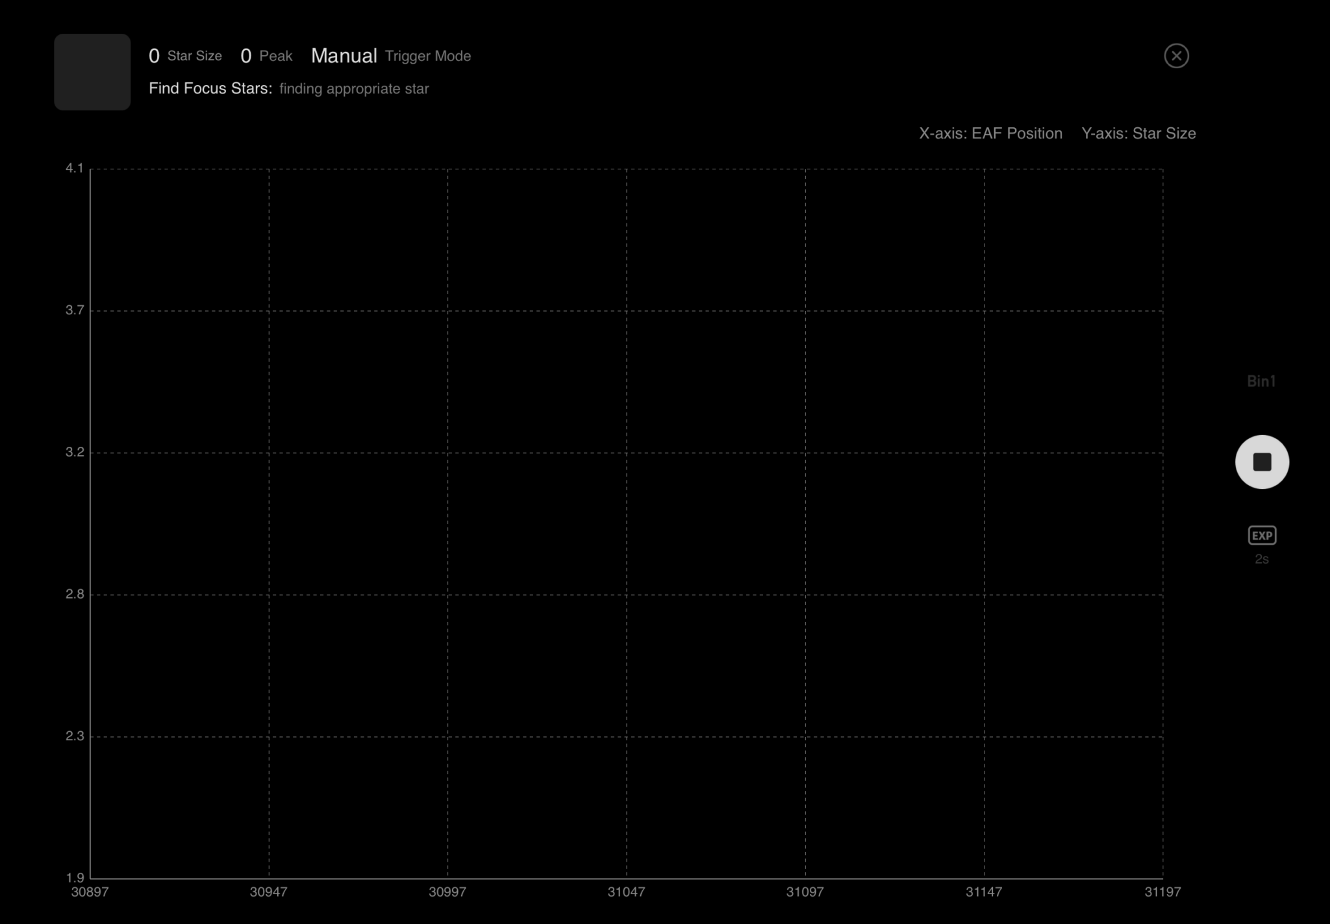The image size is (1330, 924).
Task: Click the Peak readout label
Action: [x=276, y=56]
